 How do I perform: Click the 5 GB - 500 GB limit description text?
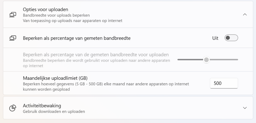[x=106, y=87]
